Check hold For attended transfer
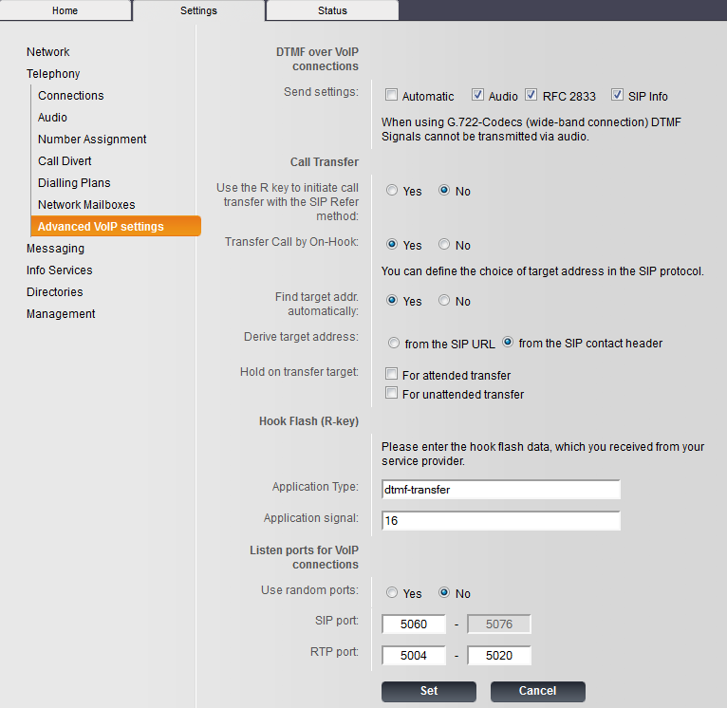Viewport: 727px width, 708px height. [x=391, y=374]
